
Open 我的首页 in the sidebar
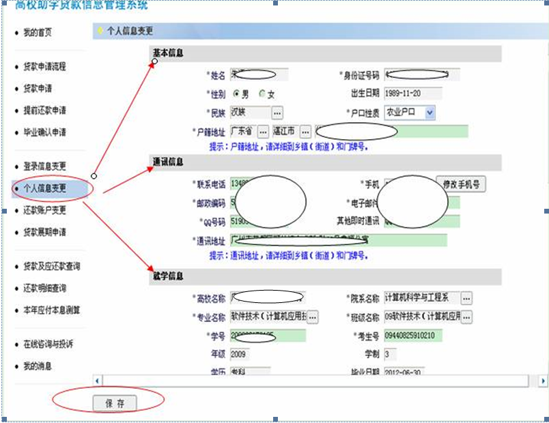pyautogui.click(x=38, y=33)
